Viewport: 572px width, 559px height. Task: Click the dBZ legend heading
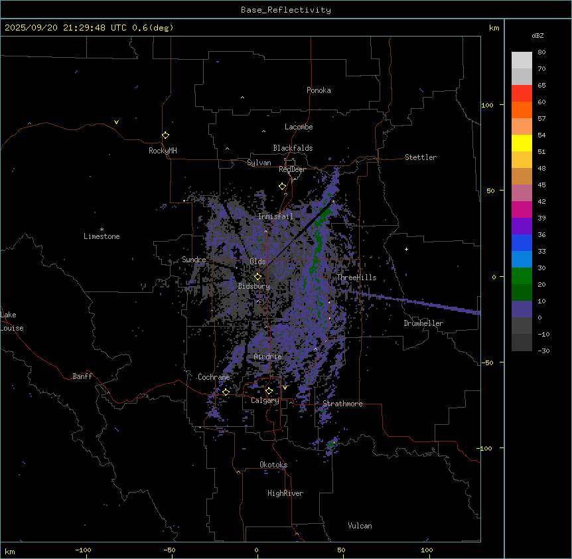tap(538, 35)
